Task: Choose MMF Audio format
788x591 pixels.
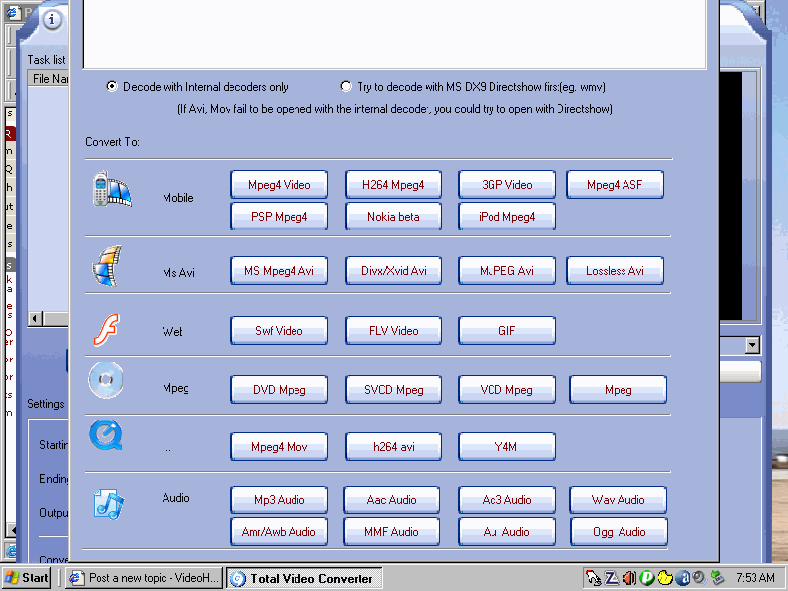Action: coord(391,532)
